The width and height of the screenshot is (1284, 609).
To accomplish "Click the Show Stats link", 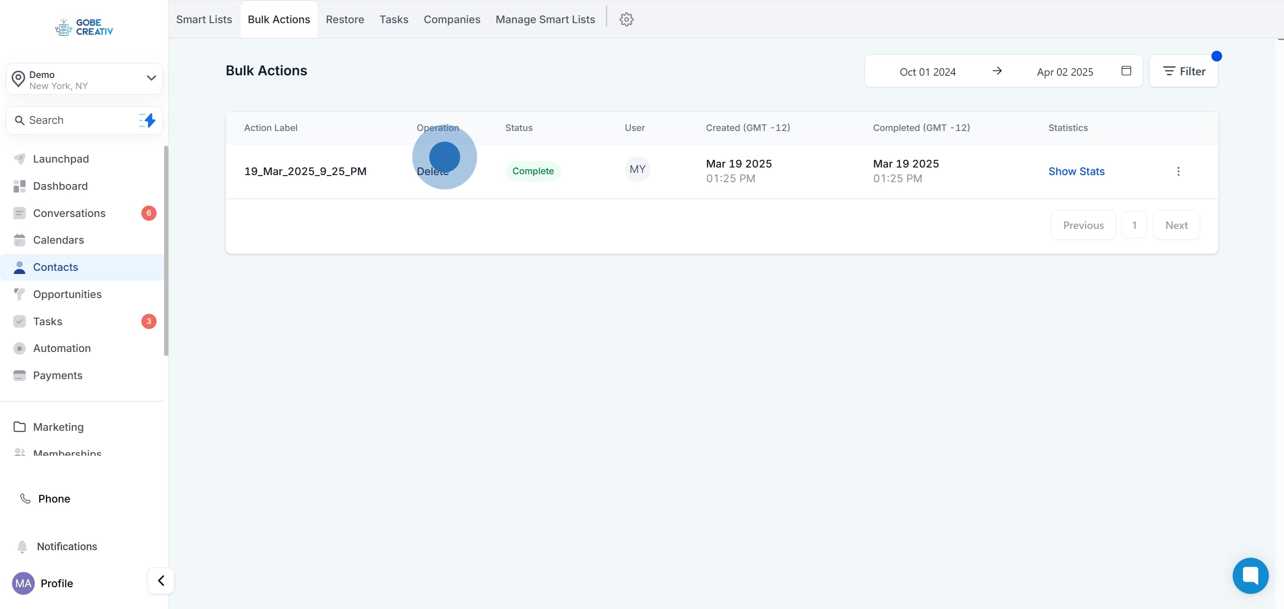I will 1076,172.
